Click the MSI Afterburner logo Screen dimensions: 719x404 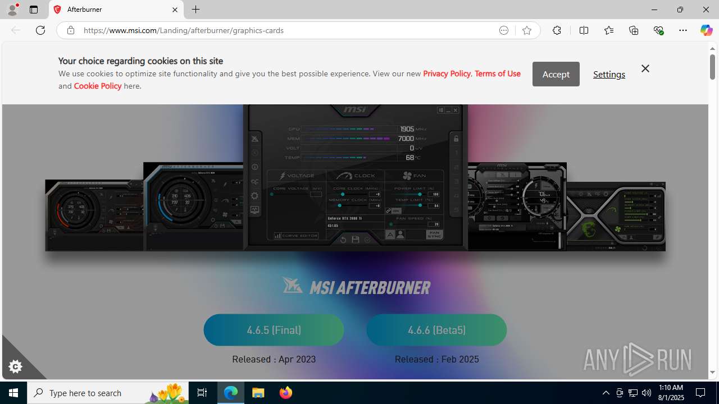point(356,286)
